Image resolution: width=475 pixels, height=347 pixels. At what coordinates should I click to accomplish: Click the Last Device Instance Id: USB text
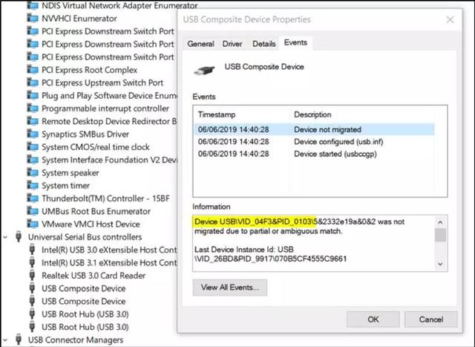(244, 250)
